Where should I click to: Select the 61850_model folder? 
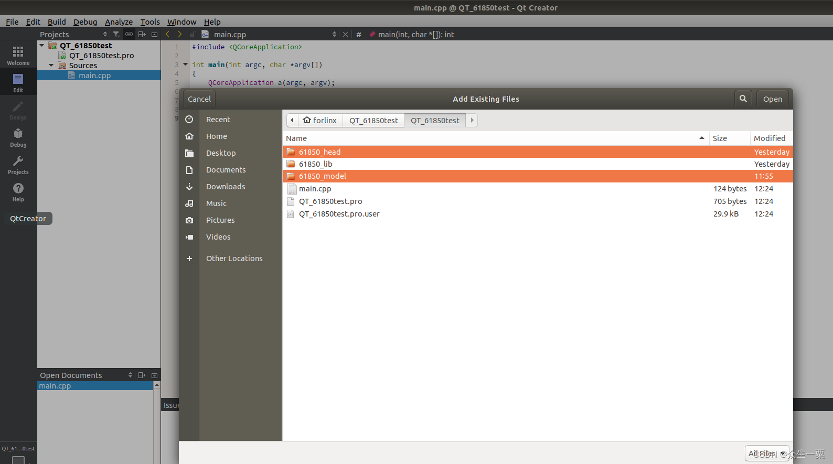click(538, 176)
